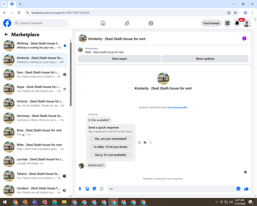Open Microsoft Teams from taskbar
Image resolution: width=257 pixels, height=206 pixels.
coord(34,202)
